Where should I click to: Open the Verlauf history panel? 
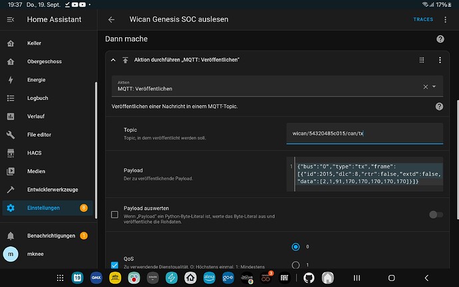pos(47,117)
